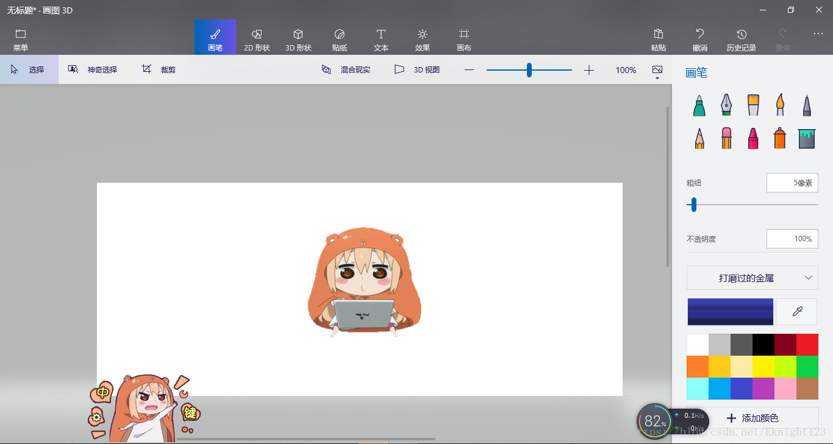The image size is (833, 444).
Task: Select the 画笔 brushes tab
Action: coord(215,37)
